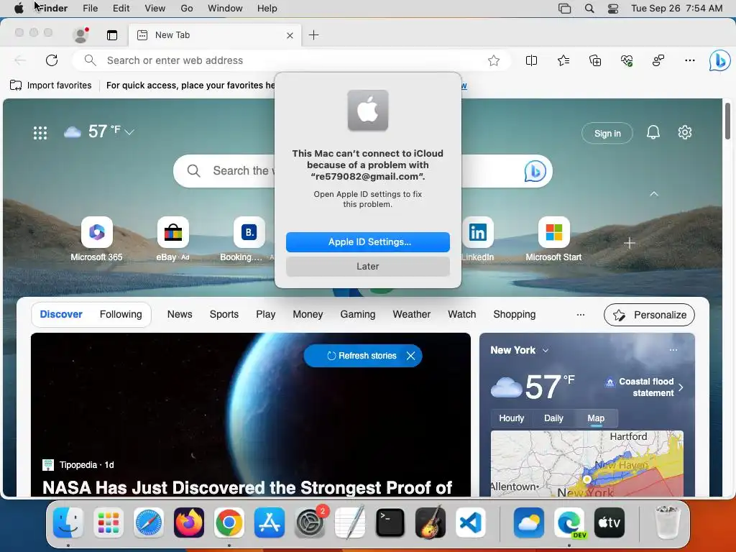Open the View menu
736x552 pixels.
pos(155,9)
